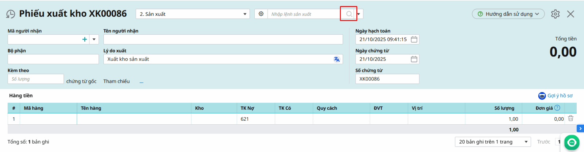This screenshot has height=152, width=584.
Task: Click the Tham chiếu ellipsis link
Action: pos(141,82)
